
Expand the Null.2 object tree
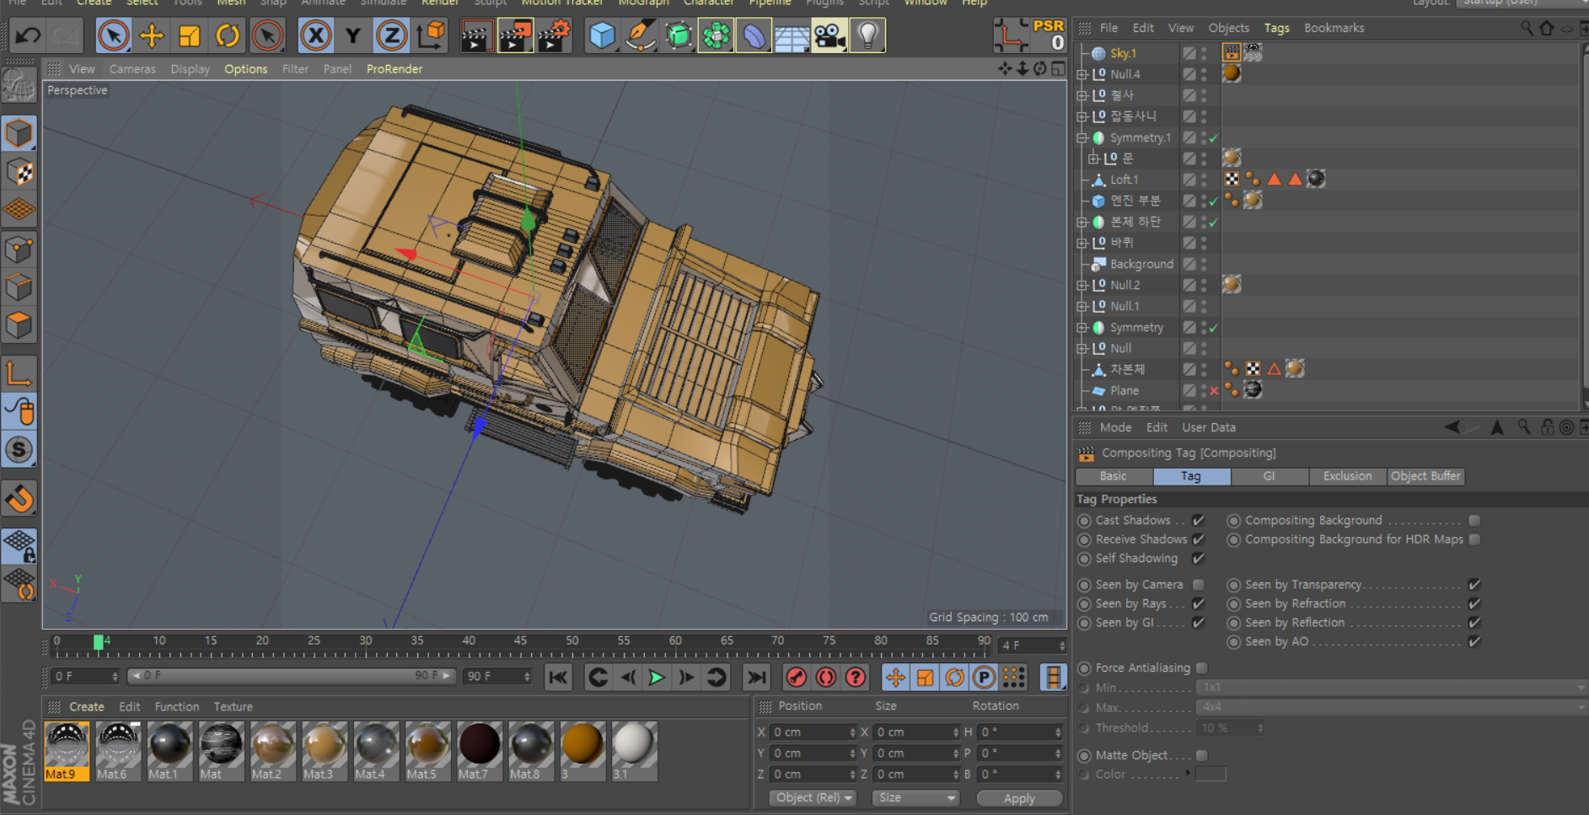(x=1082, y=285)
